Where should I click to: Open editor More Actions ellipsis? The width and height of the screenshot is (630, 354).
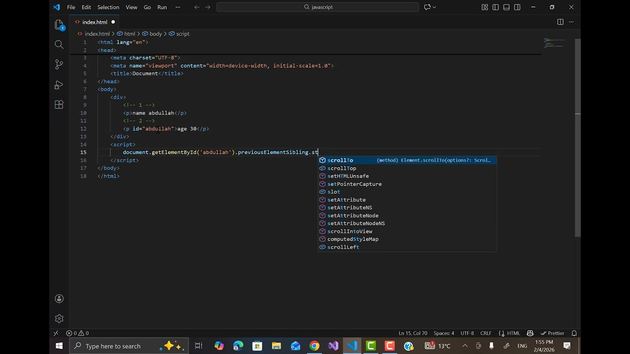[571, 22]
